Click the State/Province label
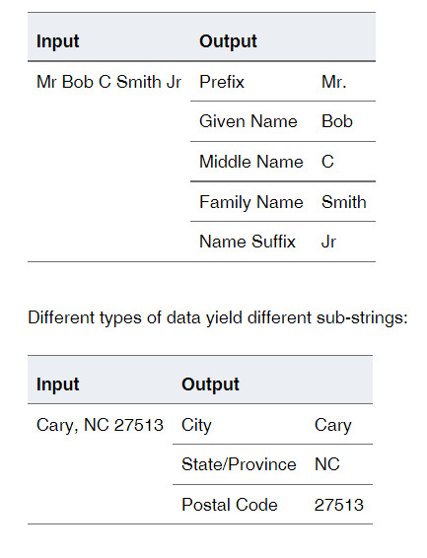This screenshot has height=558, width=427. (239, 464)
